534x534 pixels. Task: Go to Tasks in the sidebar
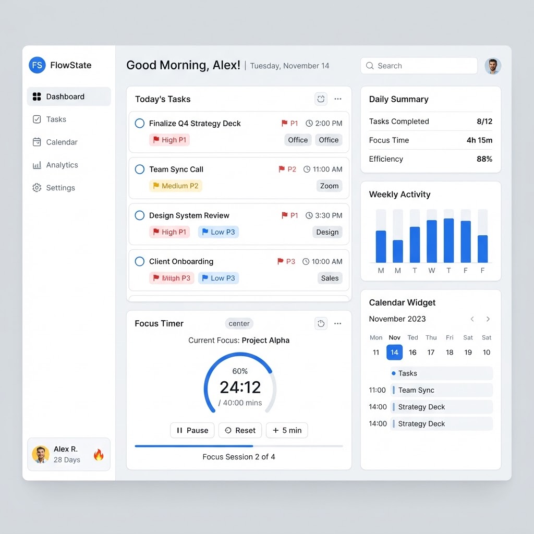(69, 119)
